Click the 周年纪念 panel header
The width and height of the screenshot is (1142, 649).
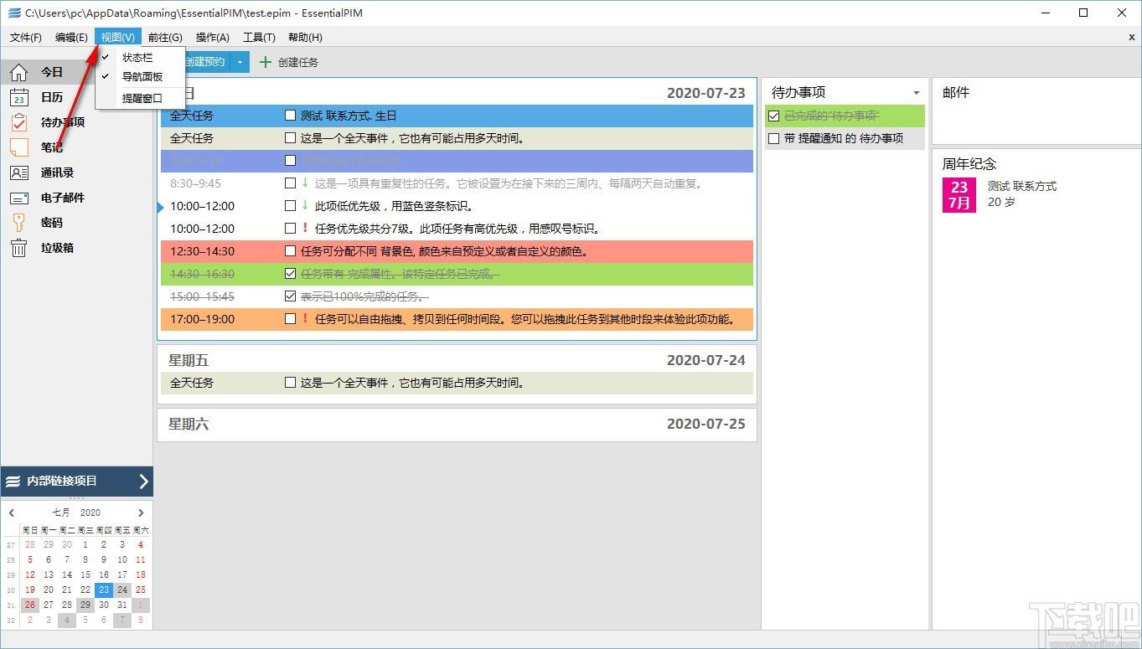(x=969, y=164)
